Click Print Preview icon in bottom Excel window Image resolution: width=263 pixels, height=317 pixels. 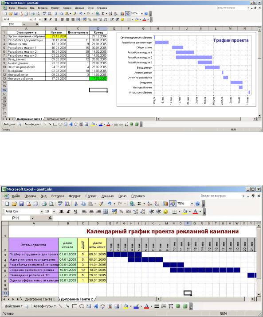tap(51, 204)
